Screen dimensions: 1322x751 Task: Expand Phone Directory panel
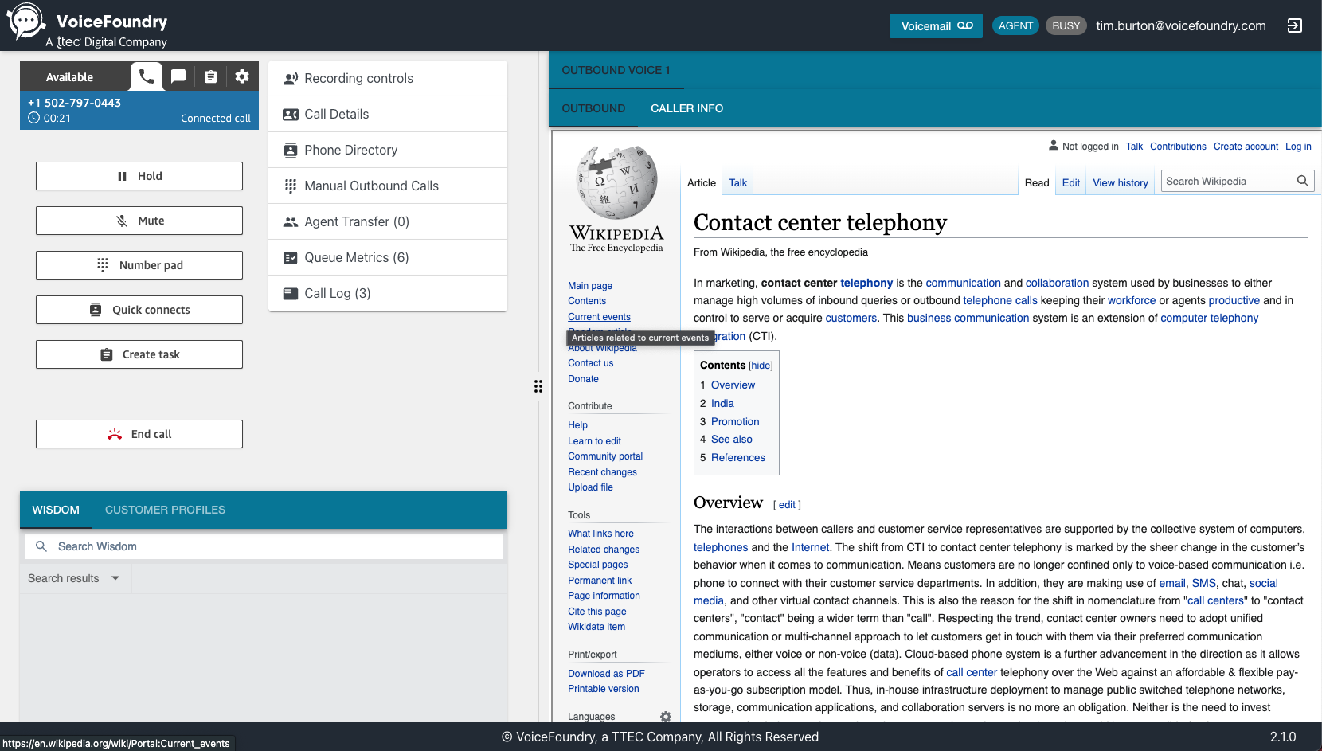[x=388, y=150]
